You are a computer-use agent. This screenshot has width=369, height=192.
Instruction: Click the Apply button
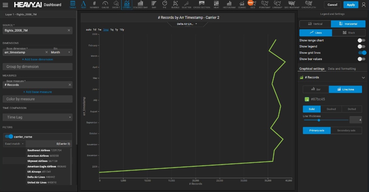pos(350,5)
